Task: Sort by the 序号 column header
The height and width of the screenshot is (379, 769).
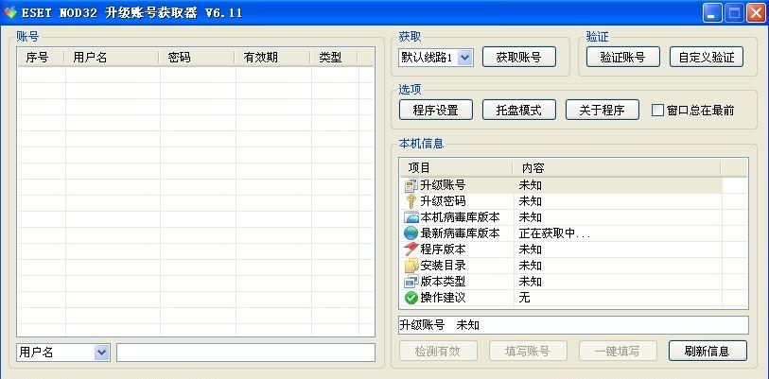Action: pos(41,58)
